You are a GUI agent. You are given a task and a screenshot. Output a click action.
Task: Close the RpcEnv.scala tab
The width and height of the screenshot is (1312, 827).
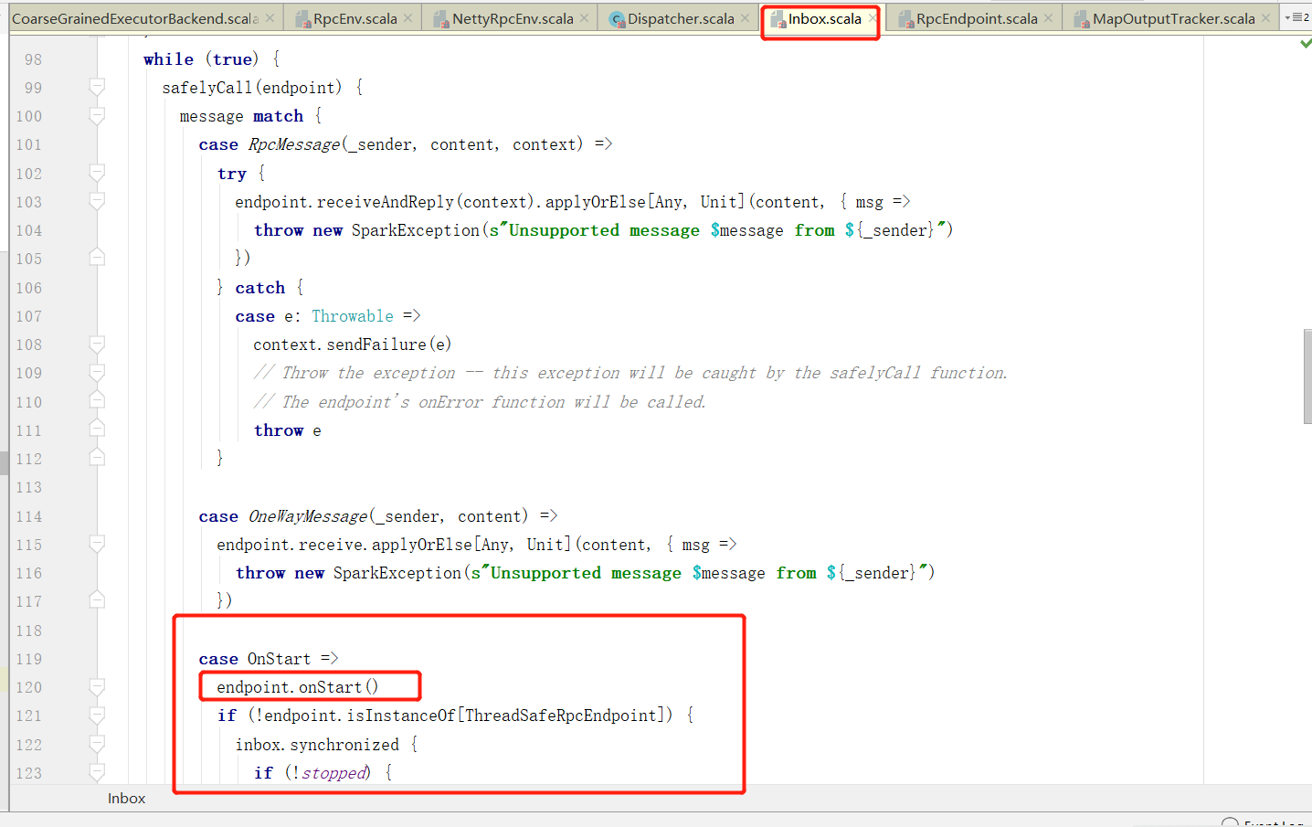(x=407, y=18)
